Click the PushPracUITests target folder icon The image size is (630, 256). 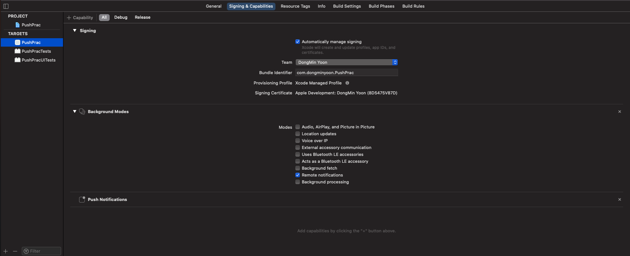pyautogui.click(x=18, y=60)
